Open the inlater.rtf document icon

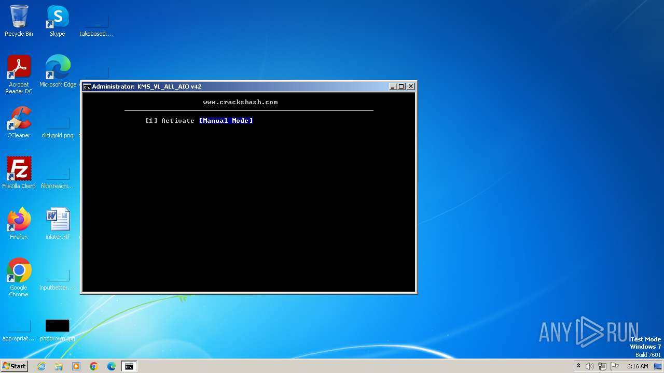58,224
